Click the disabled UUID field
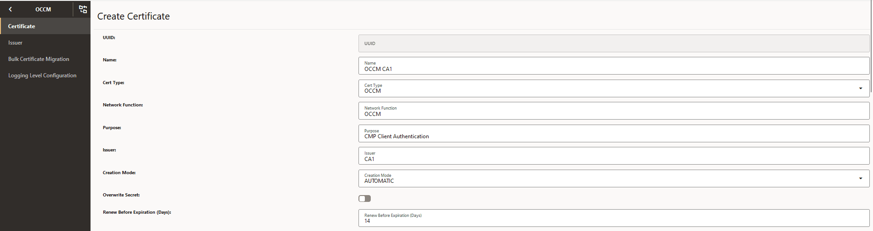Screen dimensions: 873x231 coord(614,43)
